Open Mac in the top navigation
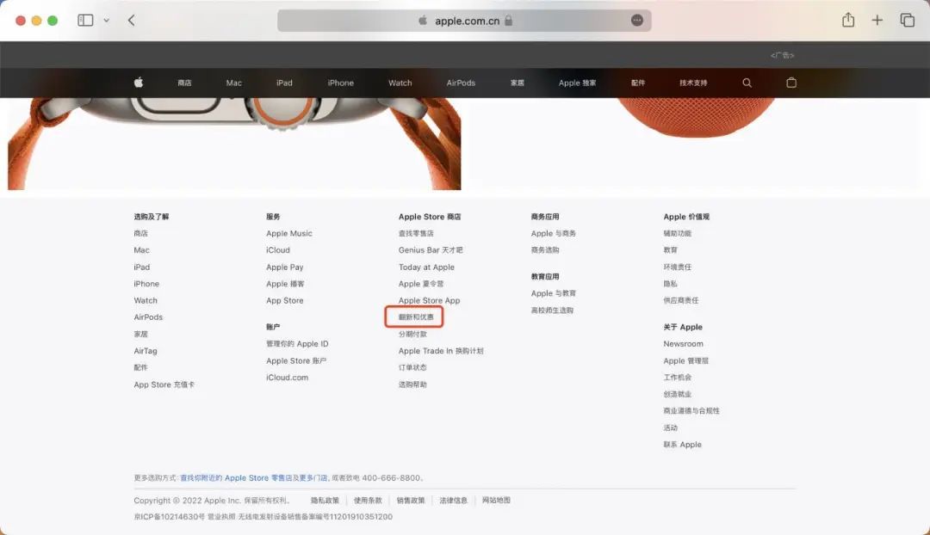Viewport: 930px width, 535px height. pyautogui.click(x=233, y=83)
